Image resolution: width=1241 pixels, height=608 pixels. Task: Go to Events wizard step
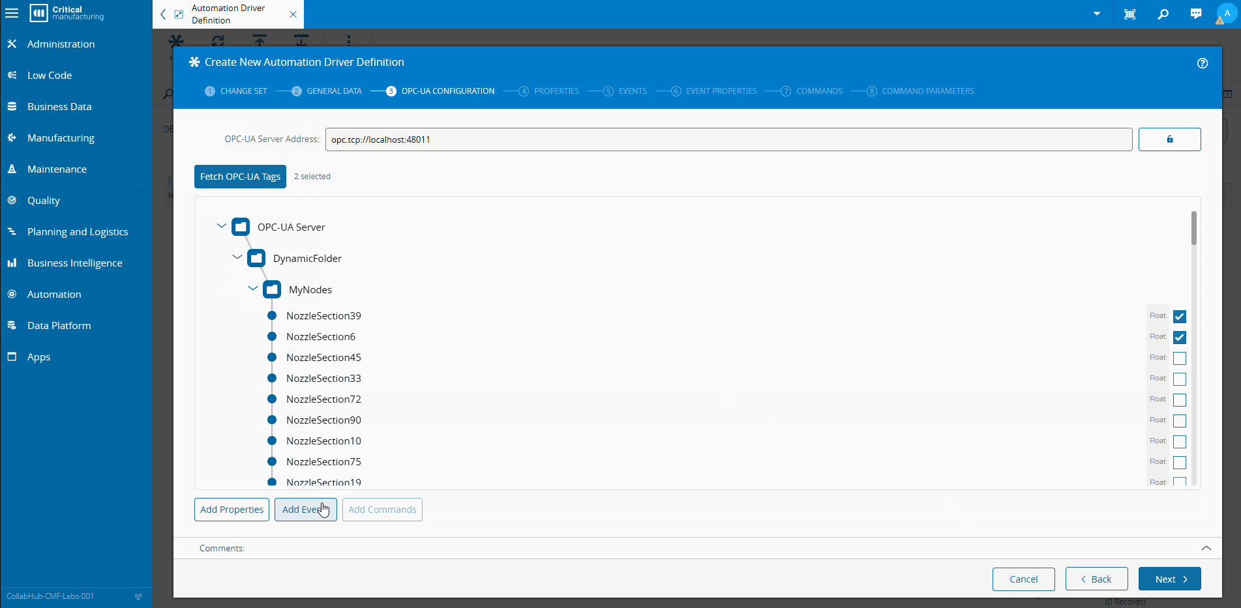(625, 91)
